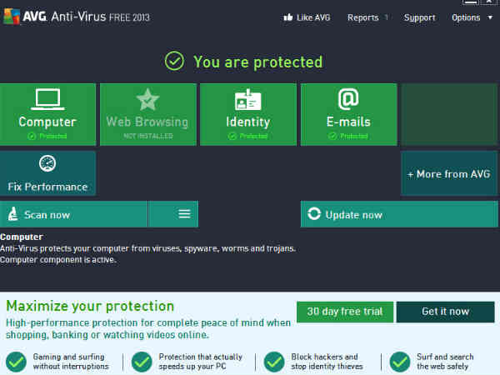Image resolution: width=500 pixels, height=375 pixels.
Task: Click the @ icon on E-mails tile
Action: point(348,99)
